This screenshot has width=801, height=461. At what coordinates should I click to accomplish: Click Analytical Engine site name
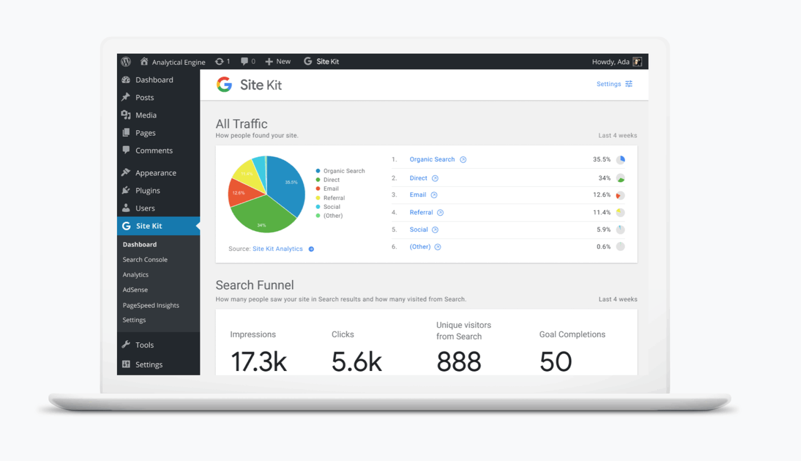point(178,62)
